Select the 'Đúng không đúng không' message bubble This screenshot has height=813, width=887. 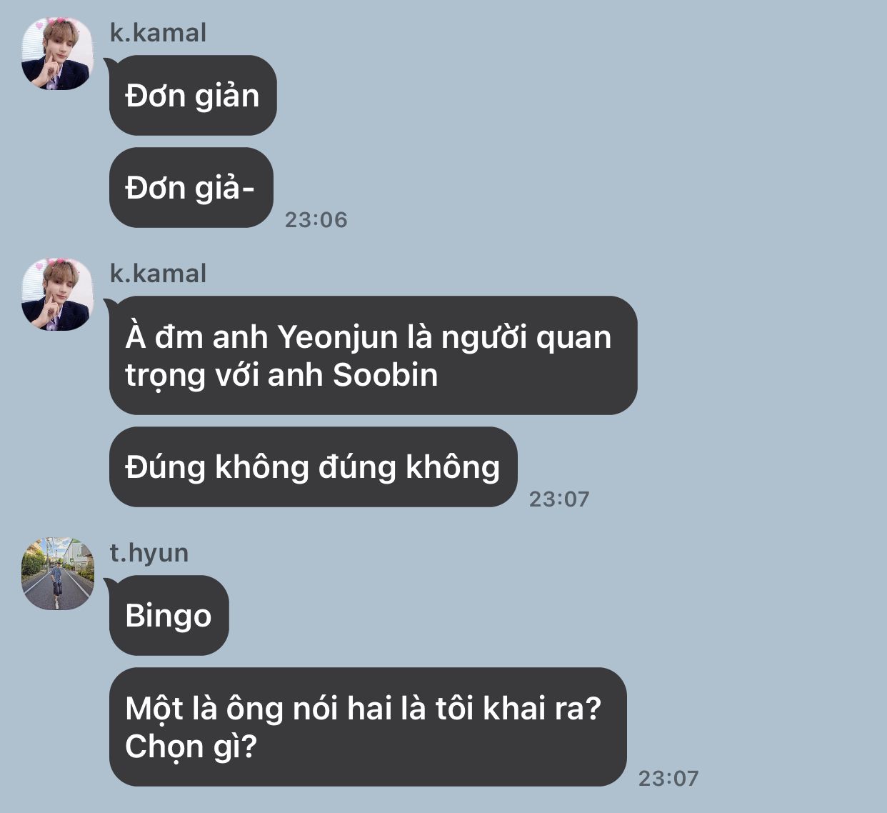(313, 467)
